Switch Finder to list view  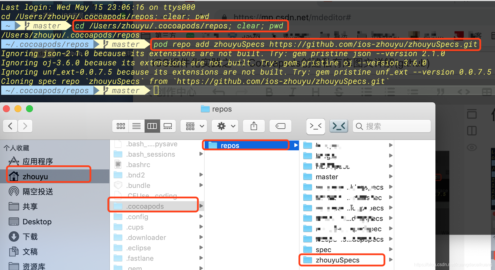pos(136,126)
